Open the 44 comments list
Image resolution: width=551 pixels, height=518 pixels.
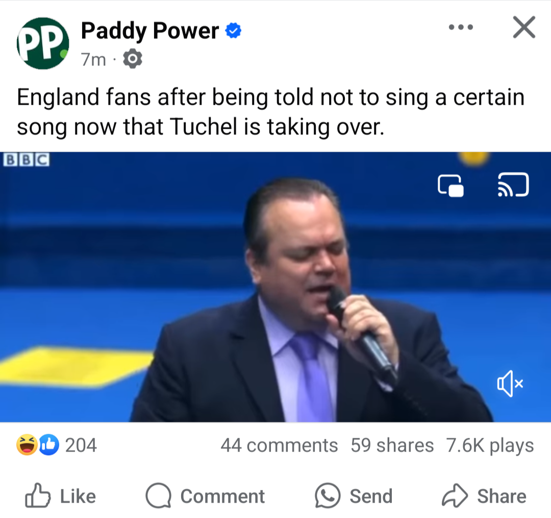(279, 445)
